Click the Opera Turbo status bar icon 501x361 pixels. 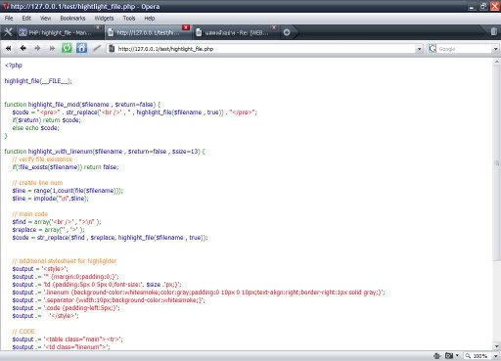pos(437,356)
